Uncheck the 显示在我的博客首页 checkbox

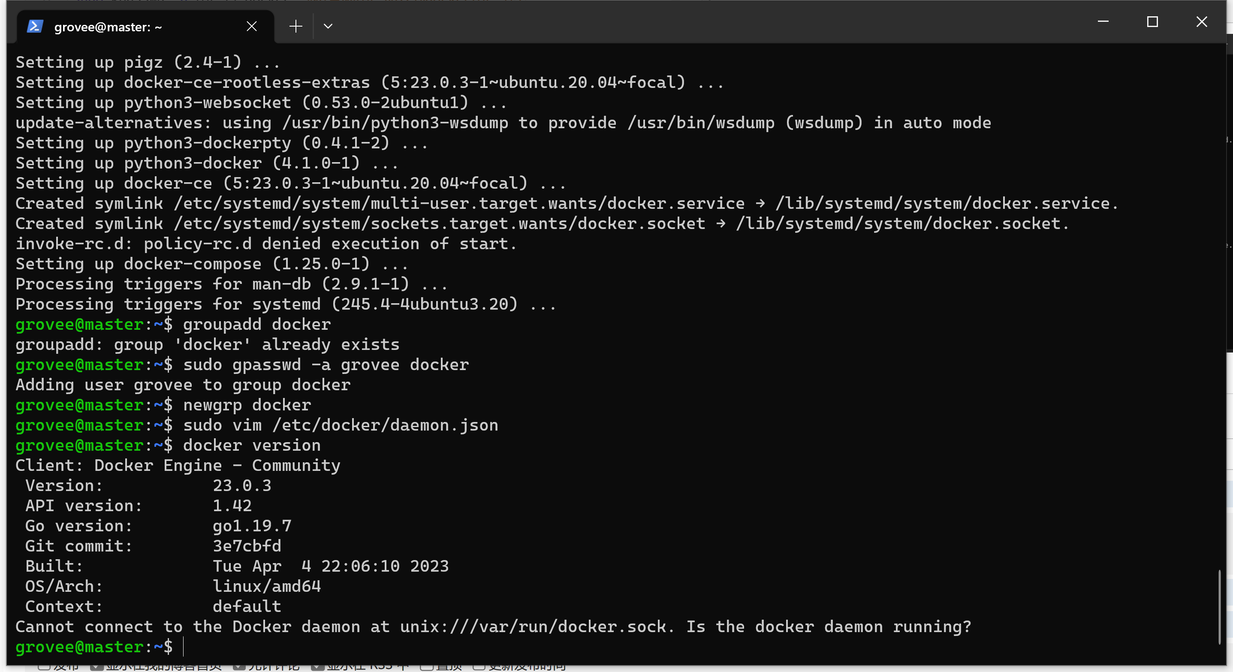click(x=96, y=667)
